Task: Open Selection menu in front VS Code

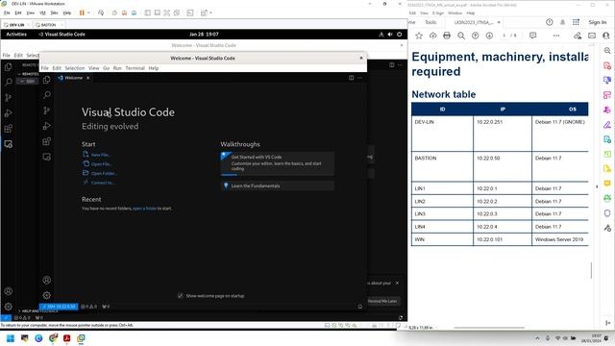Action: 75,68
